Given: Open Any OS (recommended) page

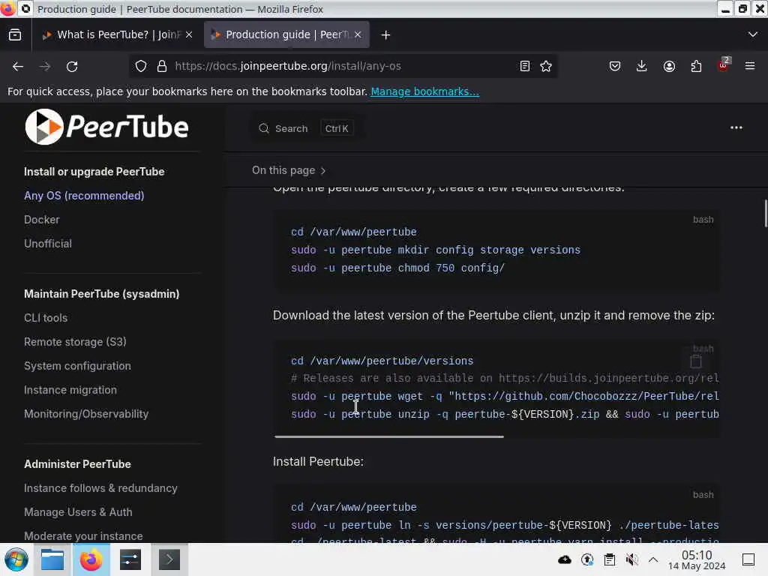Looking at the screenshot, I should [84, 196].
